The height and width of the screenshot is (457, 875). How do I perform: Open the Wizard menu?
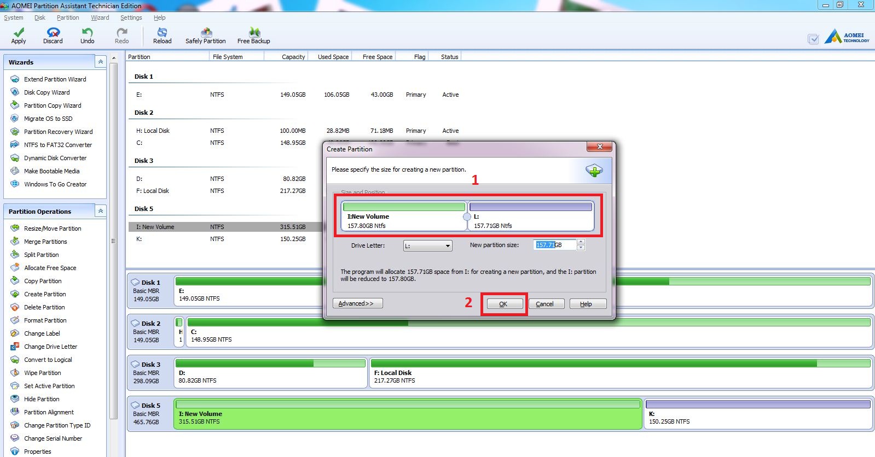click(x=100, y=17)
